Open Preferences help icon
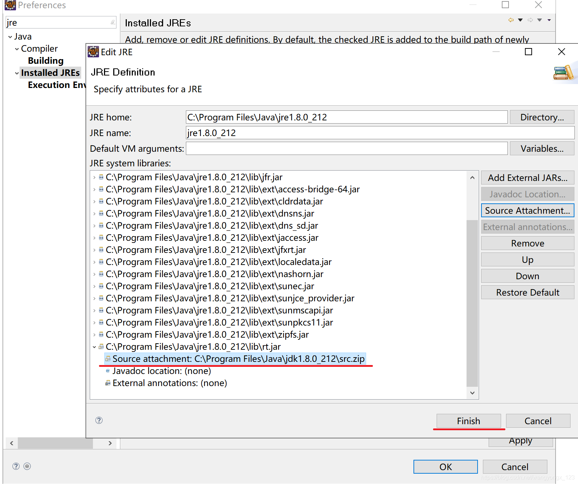The image size is (578, 484). [x=16, y=466]
